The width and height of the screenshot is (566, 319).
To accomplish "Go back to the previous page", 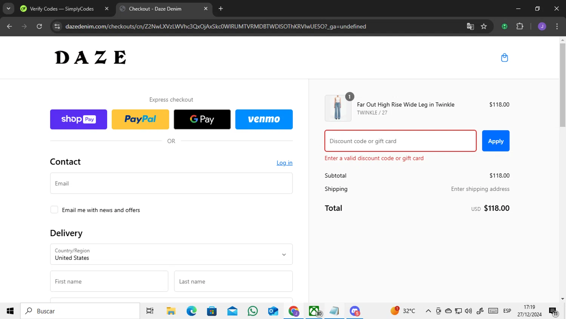I will coord(9,26).
